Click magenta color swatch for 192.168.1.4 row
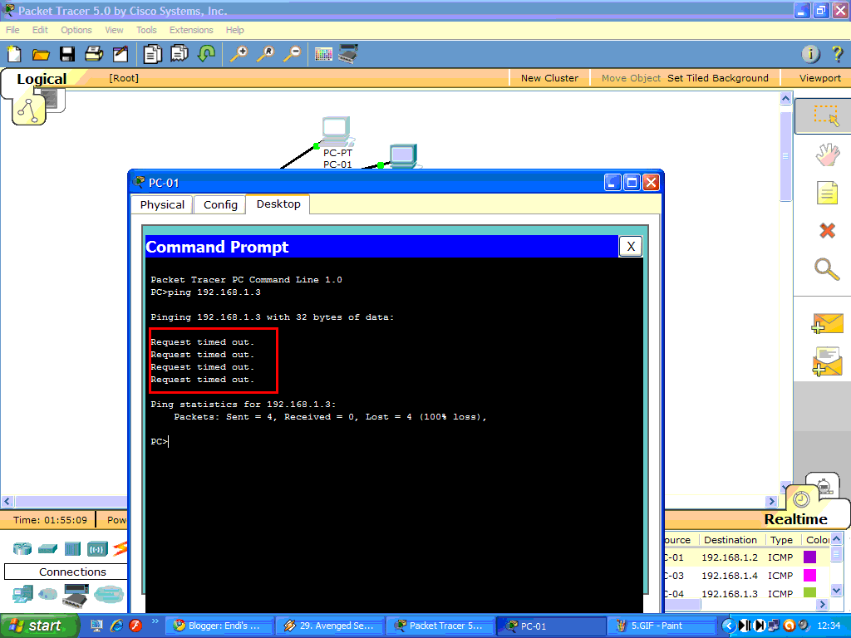 click(x=809, y=575)
